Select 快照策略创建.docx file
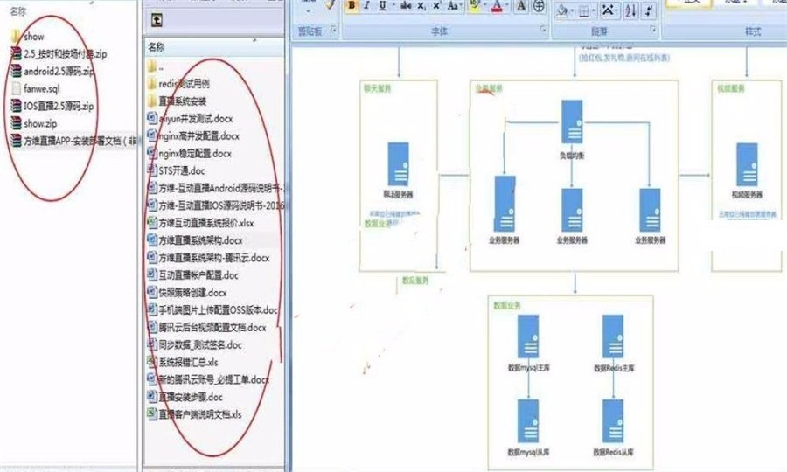The height and width of the screenshot is (472, 787). pyautogui.click(x=187, y=293)
